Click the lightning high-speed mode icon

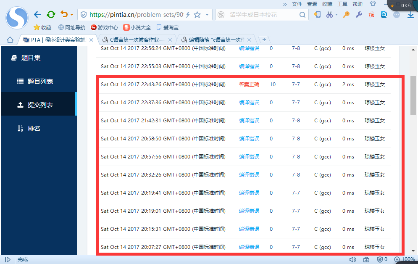188,15
